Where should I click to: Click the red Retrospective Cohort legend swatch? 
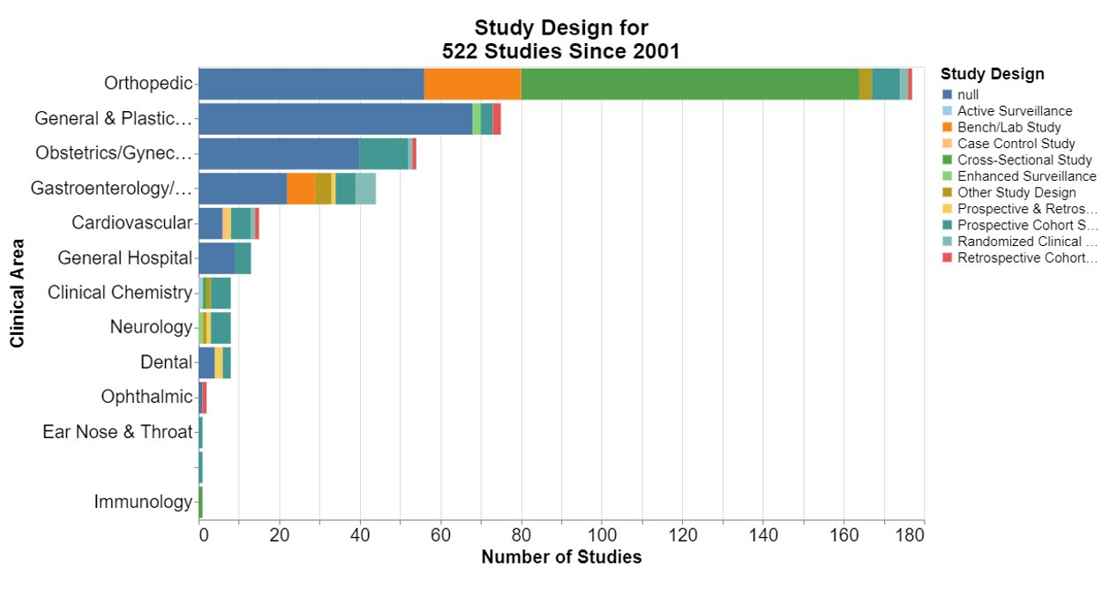(x=948, y=257)
